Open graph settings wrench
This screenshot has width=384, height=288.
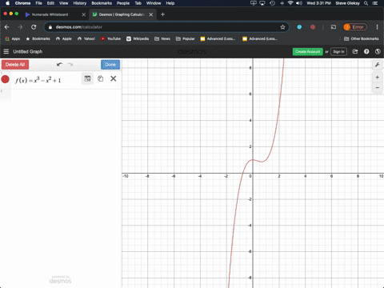(378, 65)
